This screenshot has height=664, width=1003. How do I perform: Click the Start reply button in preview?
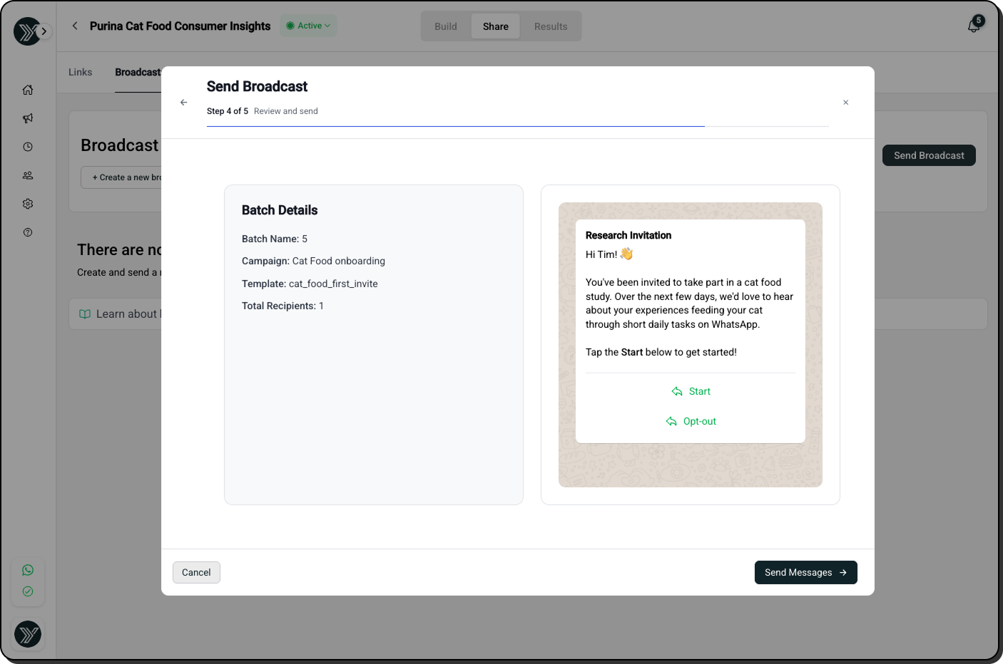pos(691,391)
